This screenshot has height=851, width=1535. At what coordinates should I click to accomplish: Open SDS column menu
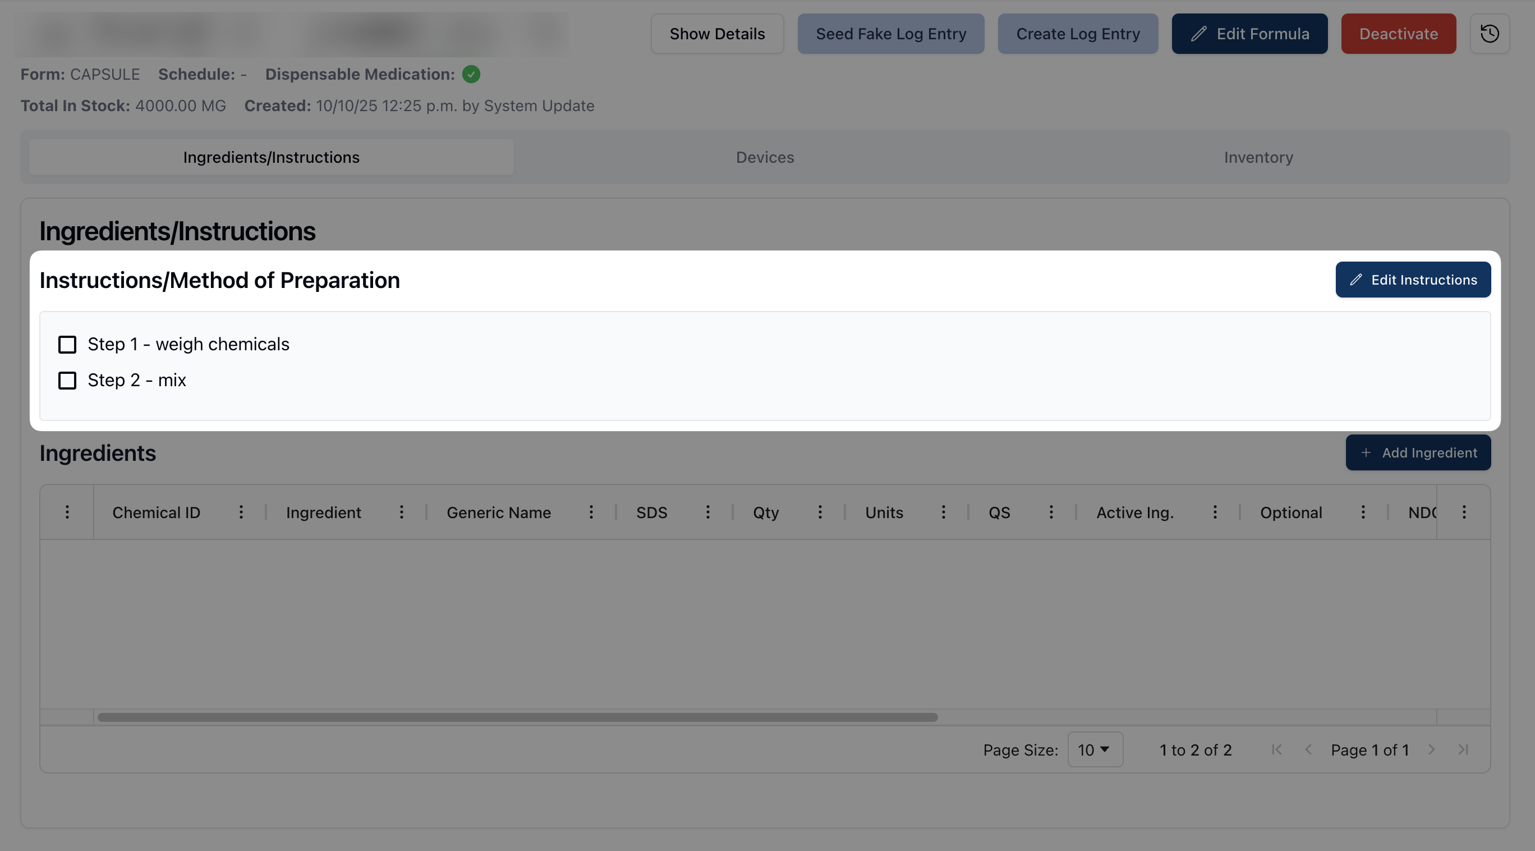coord(707,513)
